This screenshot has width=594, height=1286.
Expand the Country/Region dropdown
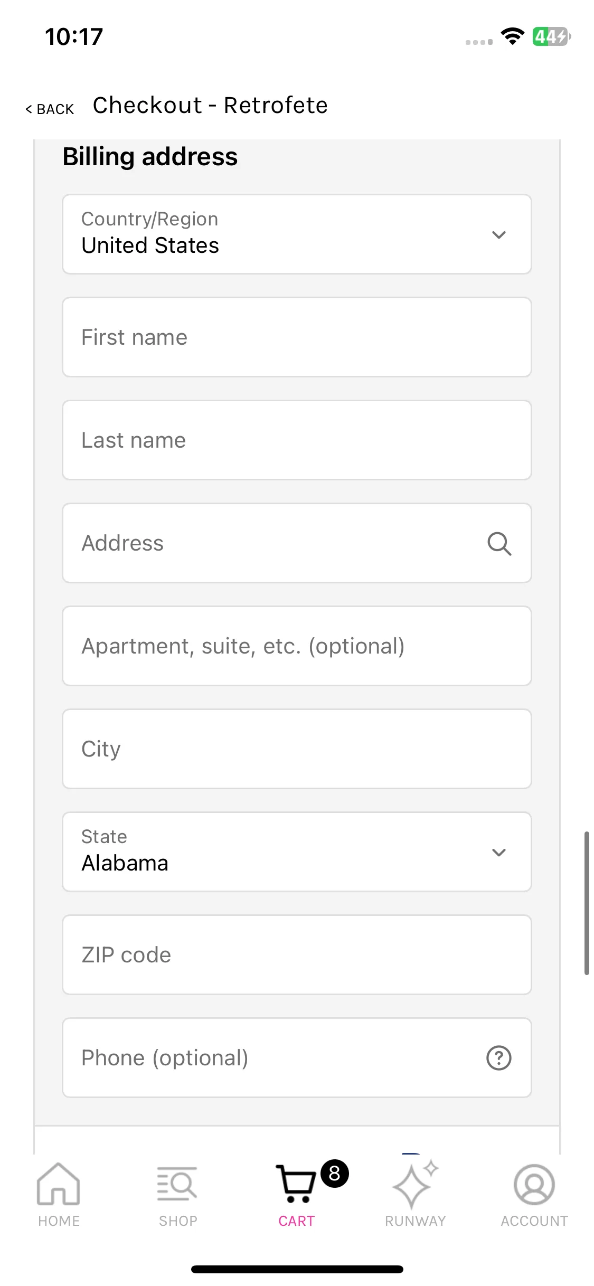pyautogui.click(x=297, y=234)
